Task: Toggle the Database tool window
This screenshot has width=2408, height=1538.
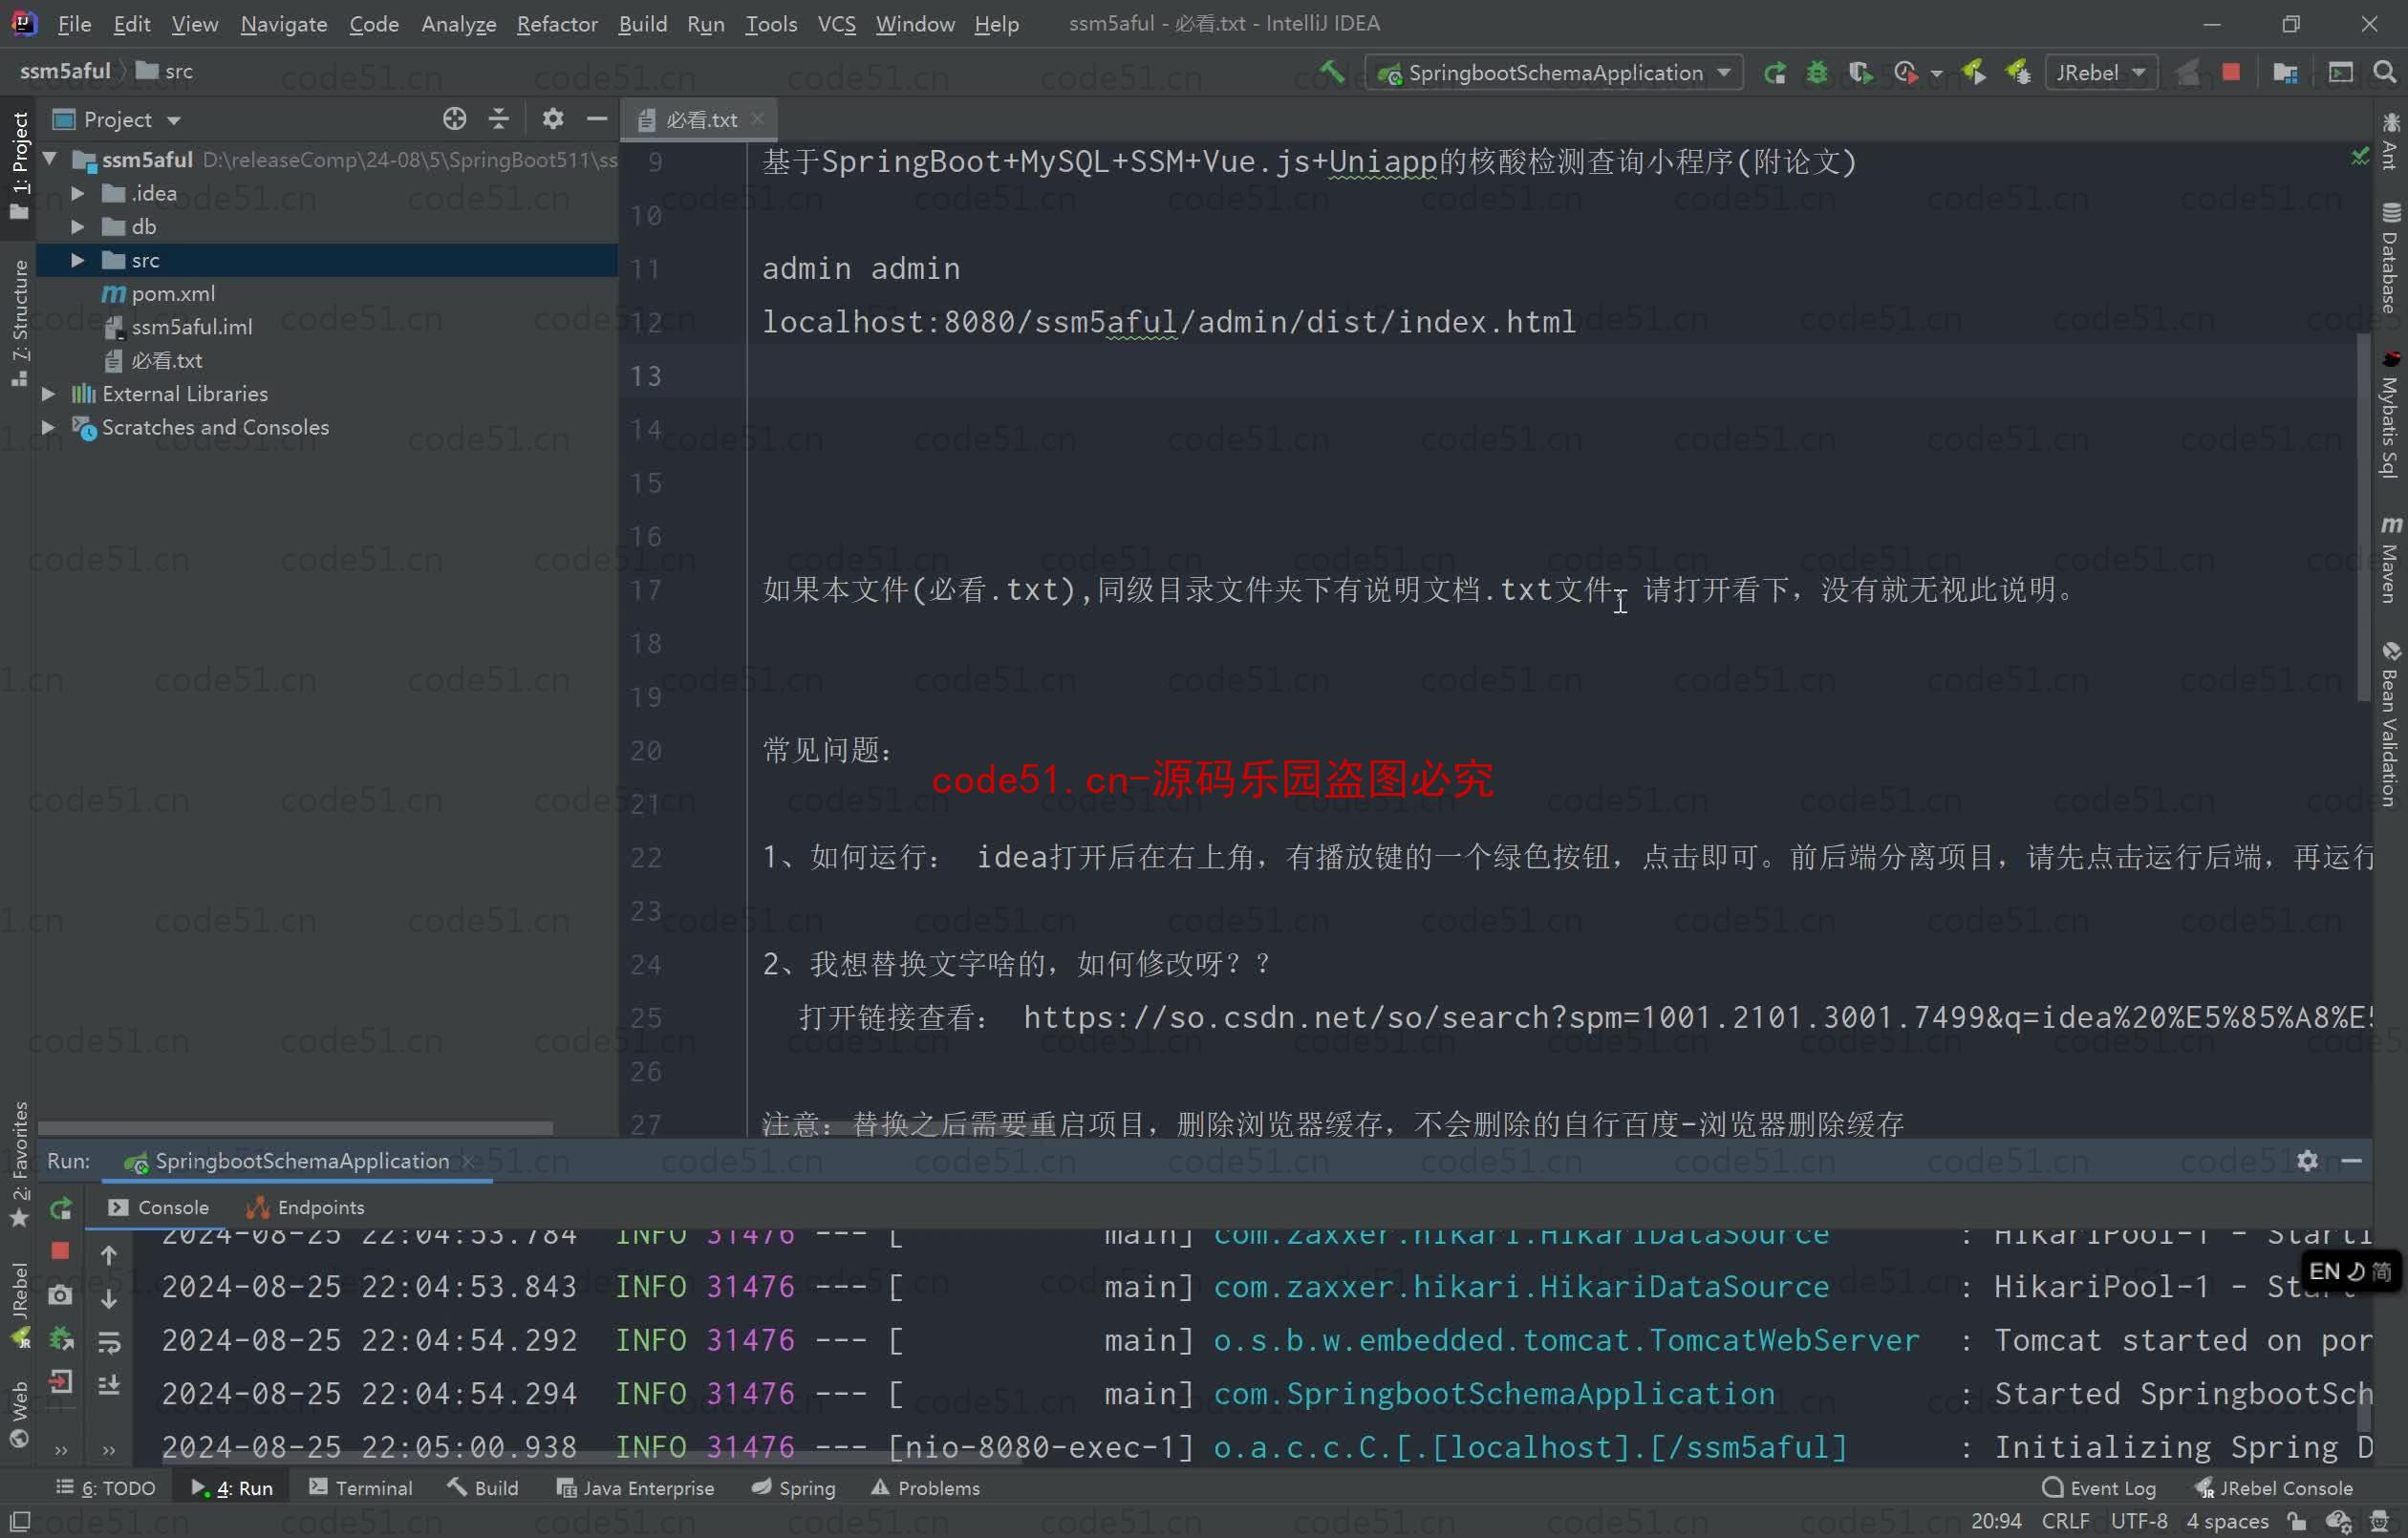Action: point(2391,259)
